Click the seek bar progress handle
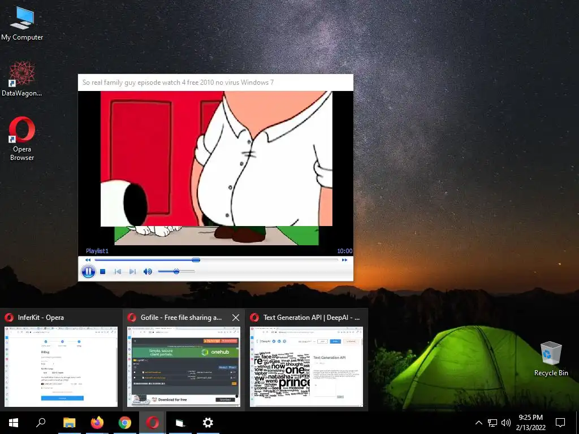 196,260
